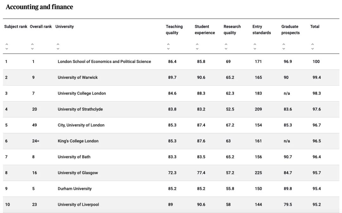342x213 pixels.
Task: Sort descending by Total score arrow
Action: (x=312, y=49)
